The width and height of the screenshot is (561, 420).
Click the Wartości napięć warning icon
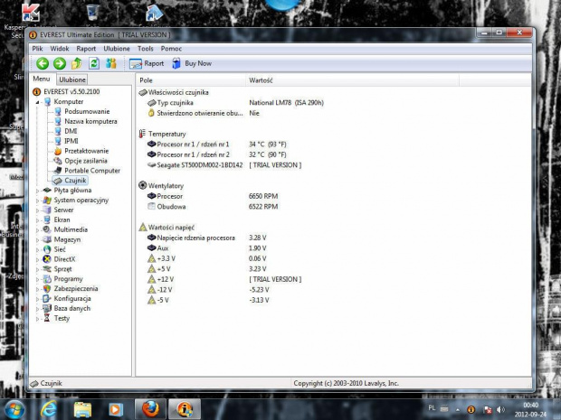point(143,227)
